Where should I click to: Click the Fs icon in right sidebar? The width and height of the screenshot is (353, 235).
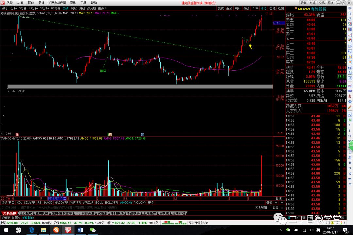350,115
